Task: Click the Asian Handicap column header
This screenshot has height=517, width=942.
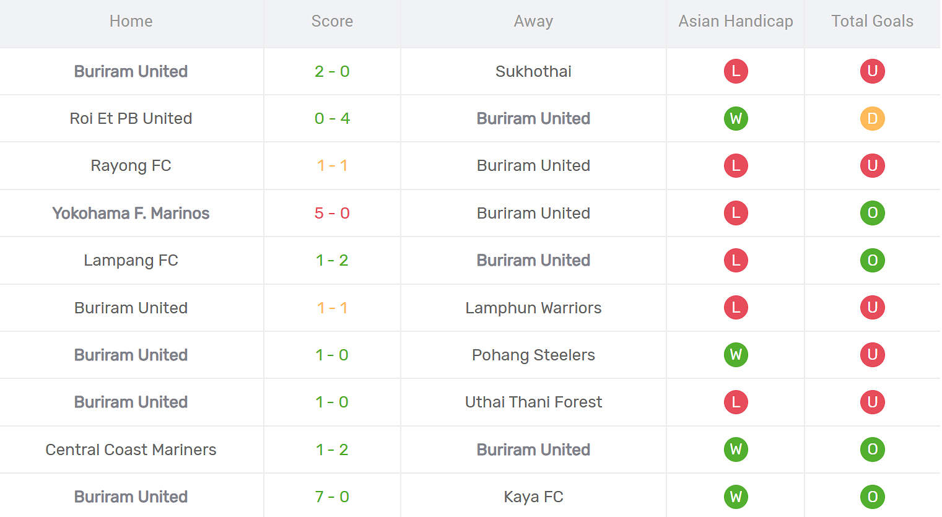Action: tap(736, 21)
